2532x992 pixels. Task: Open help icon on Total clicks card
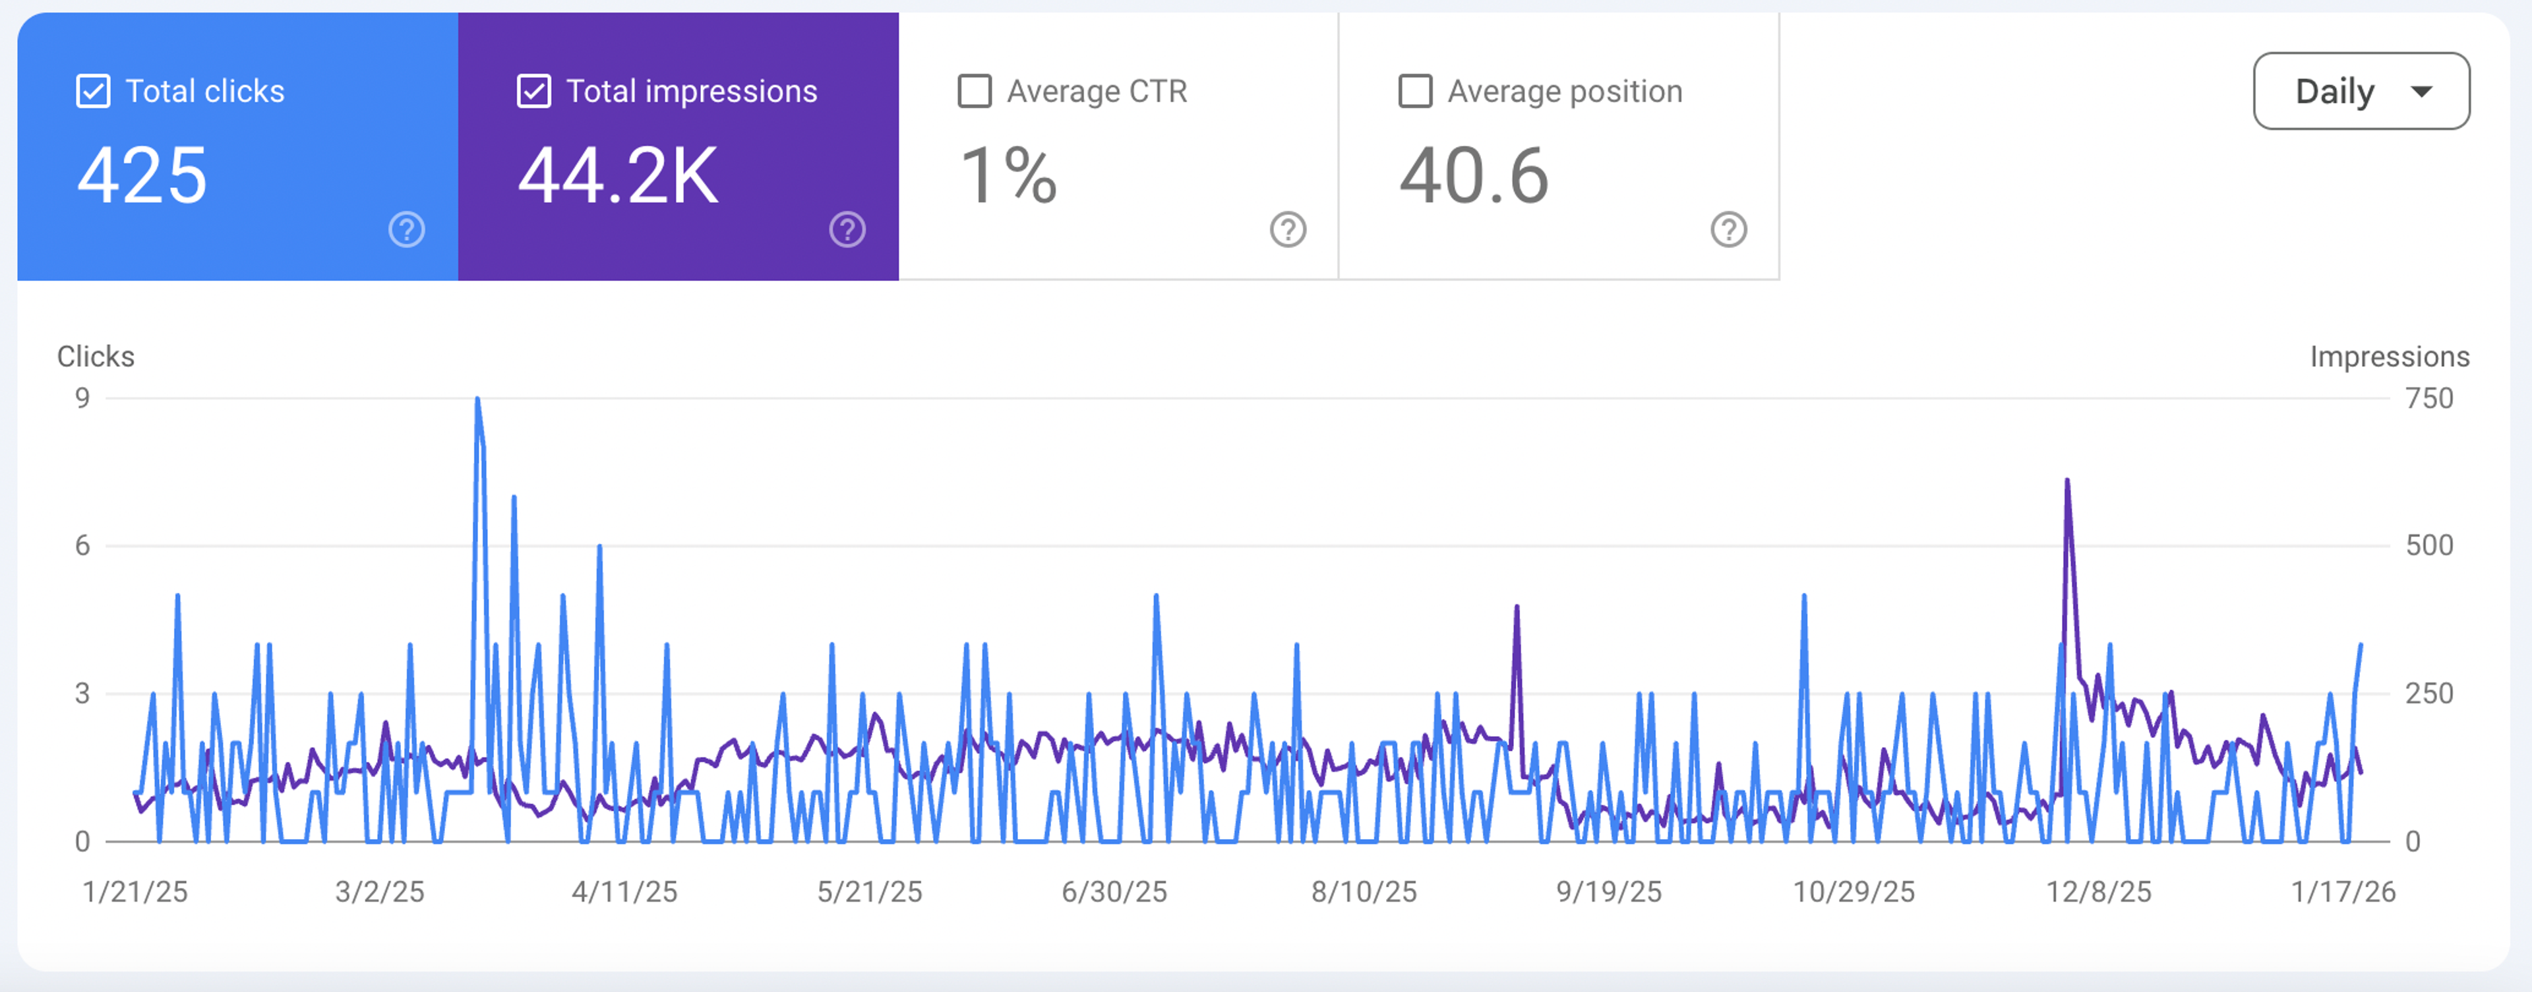[406, 229]
